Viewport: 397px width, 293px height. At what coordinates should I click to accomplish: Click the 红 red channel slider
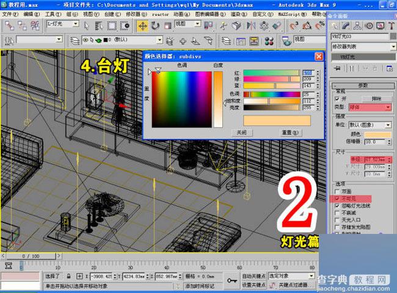(272, 72)
